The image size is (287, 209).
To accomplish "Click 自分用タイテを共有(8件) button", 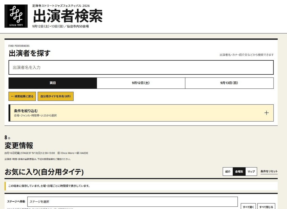I will 56,96.
